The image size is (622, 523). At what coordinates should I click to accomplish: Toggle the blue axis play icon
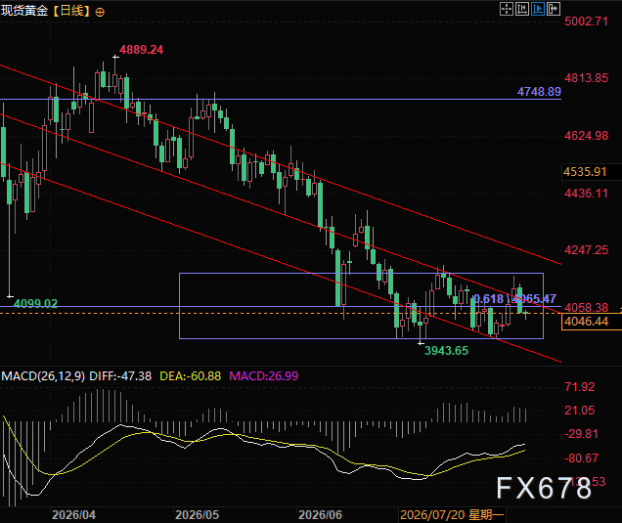(538, 9)
